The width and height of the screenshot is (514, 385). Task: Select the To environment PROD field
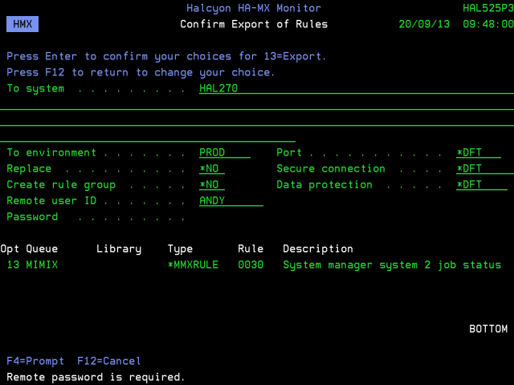pos(225,152)
